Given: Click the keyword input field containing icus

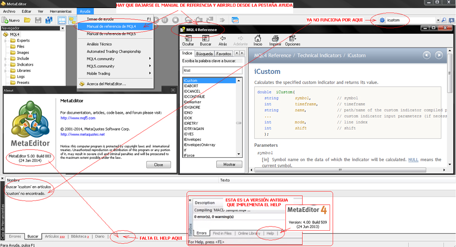Looking at the screenshot, I should 211,70.
